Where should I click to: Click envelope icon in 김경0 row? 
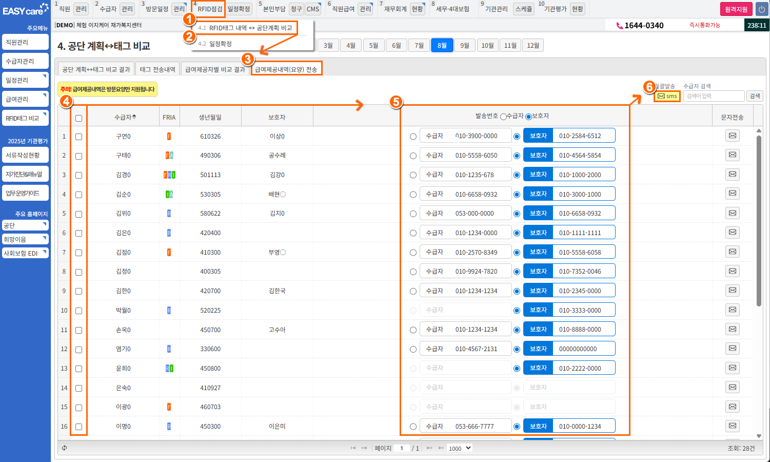click(732, 175)
